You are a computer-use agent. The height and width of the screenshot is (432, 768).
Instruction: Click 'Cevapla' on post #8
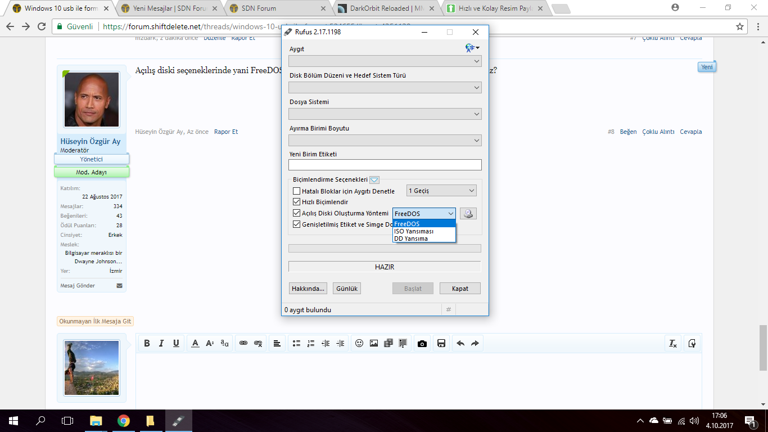click(691, 132)
